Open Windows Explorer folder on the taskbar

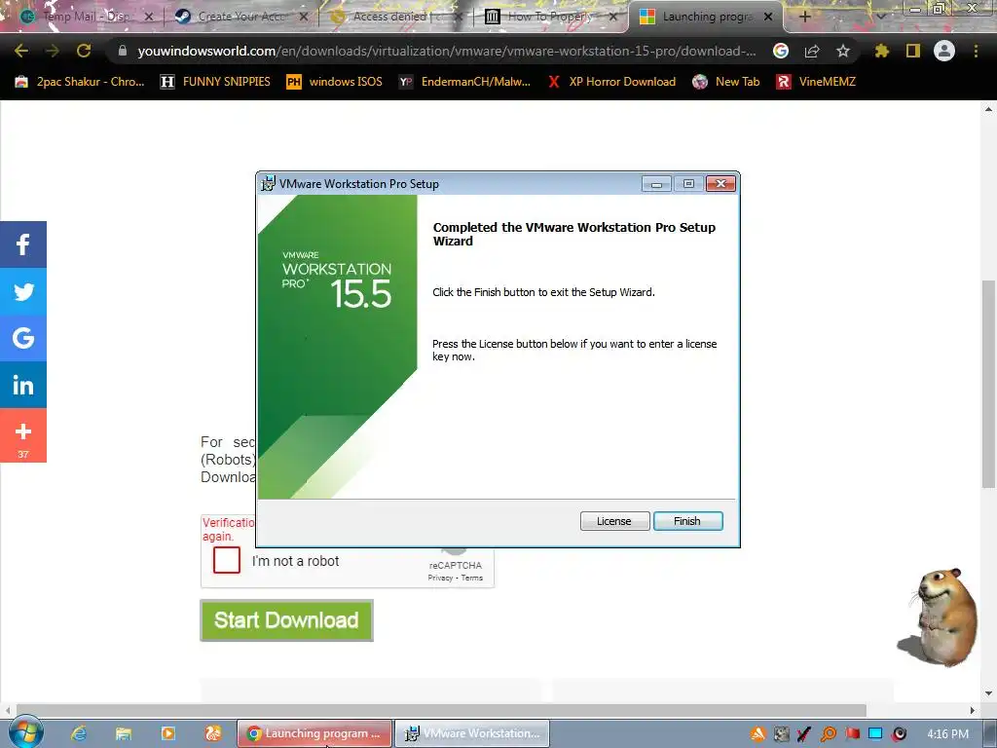coord(124,733)
